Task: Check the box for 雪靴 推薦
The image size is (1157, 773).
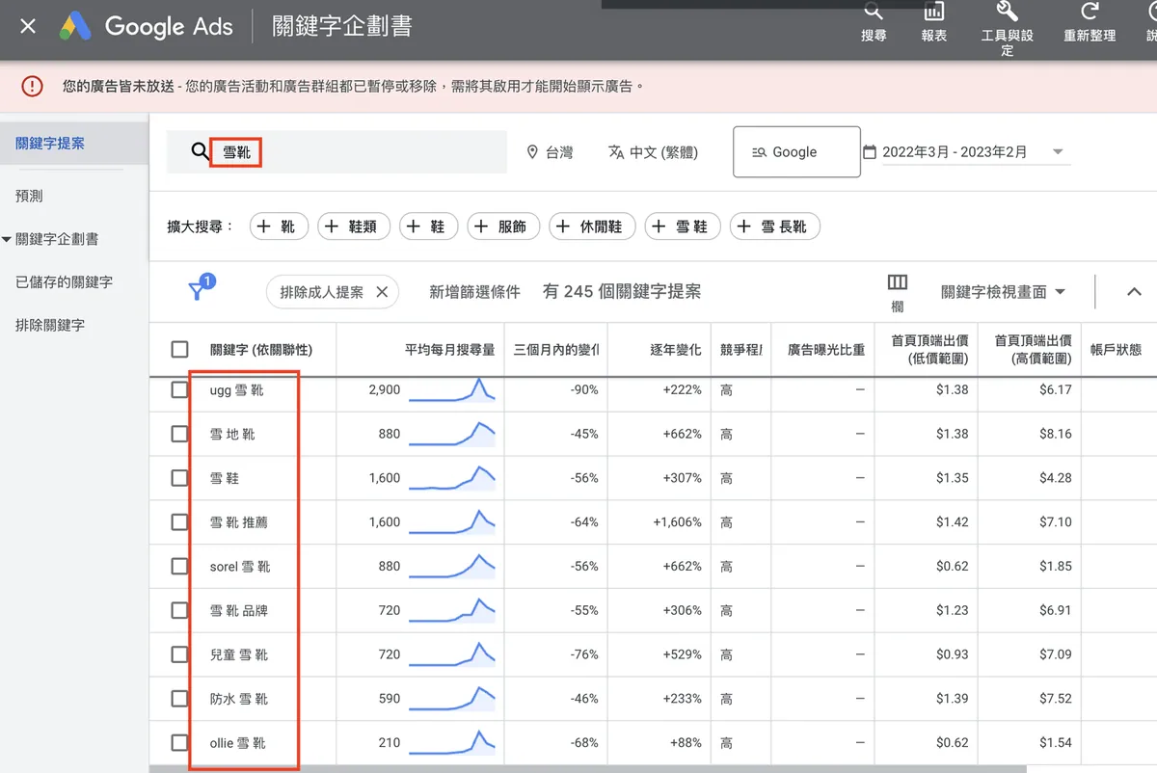Action: point(179,522)
